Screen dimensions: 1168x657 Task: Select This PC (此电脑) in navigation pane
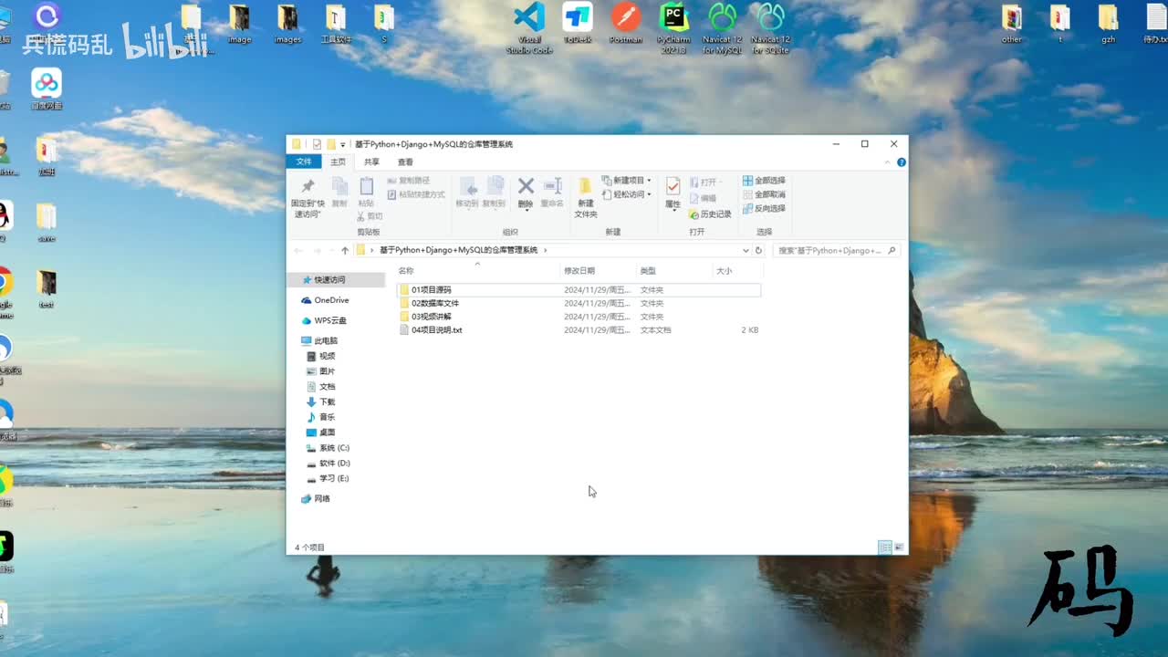319,341
